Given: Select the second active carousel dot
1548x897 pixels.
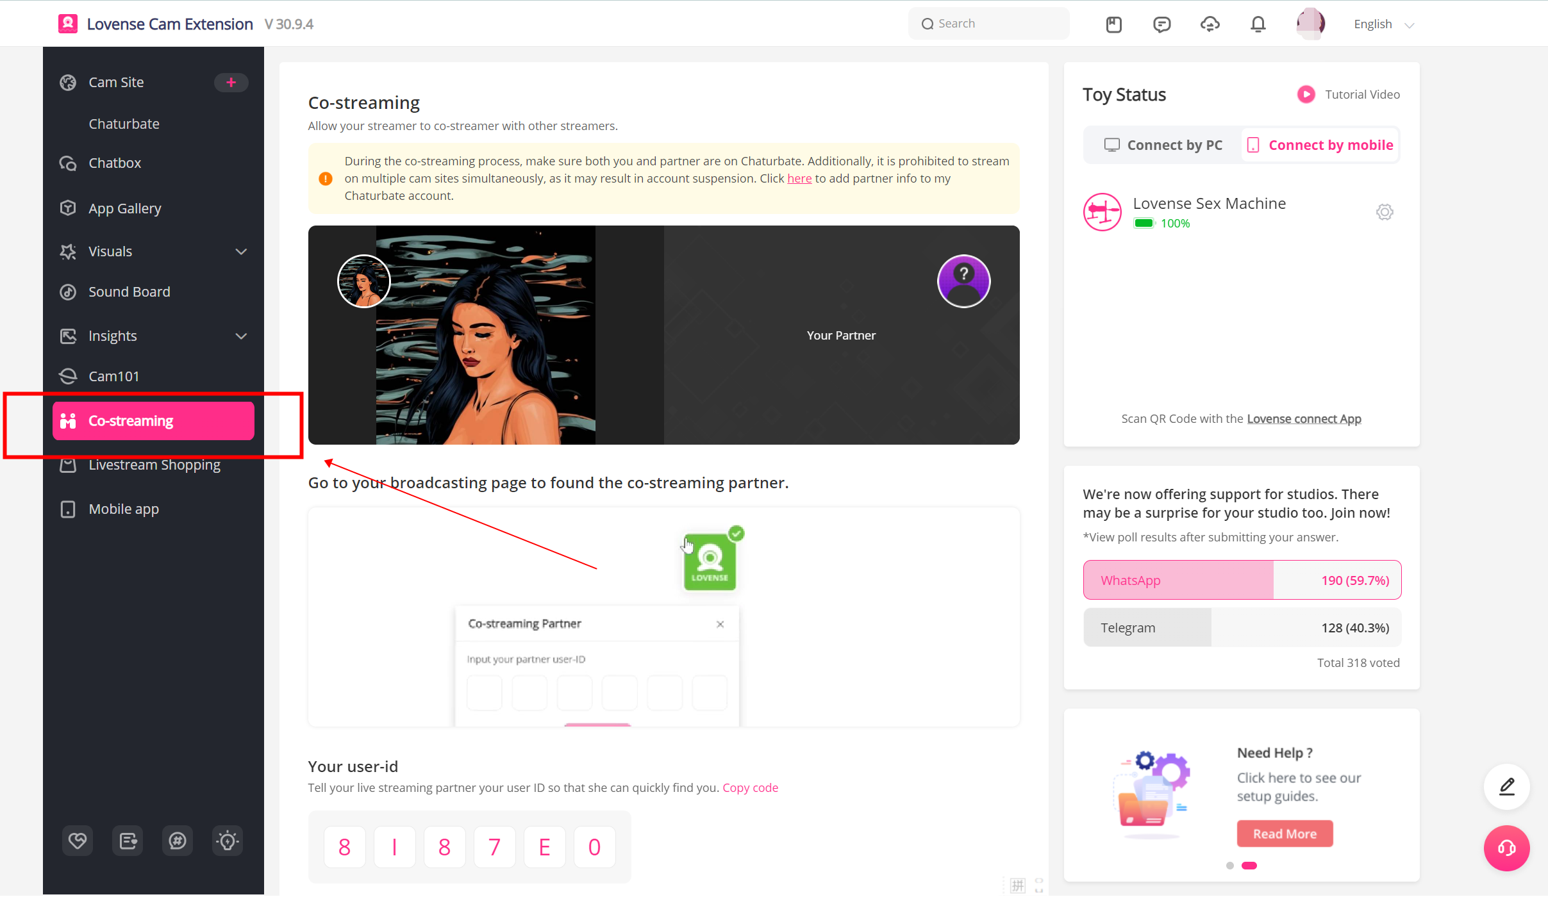Looking at the screenshot, I should click(x=1249, y=866).
